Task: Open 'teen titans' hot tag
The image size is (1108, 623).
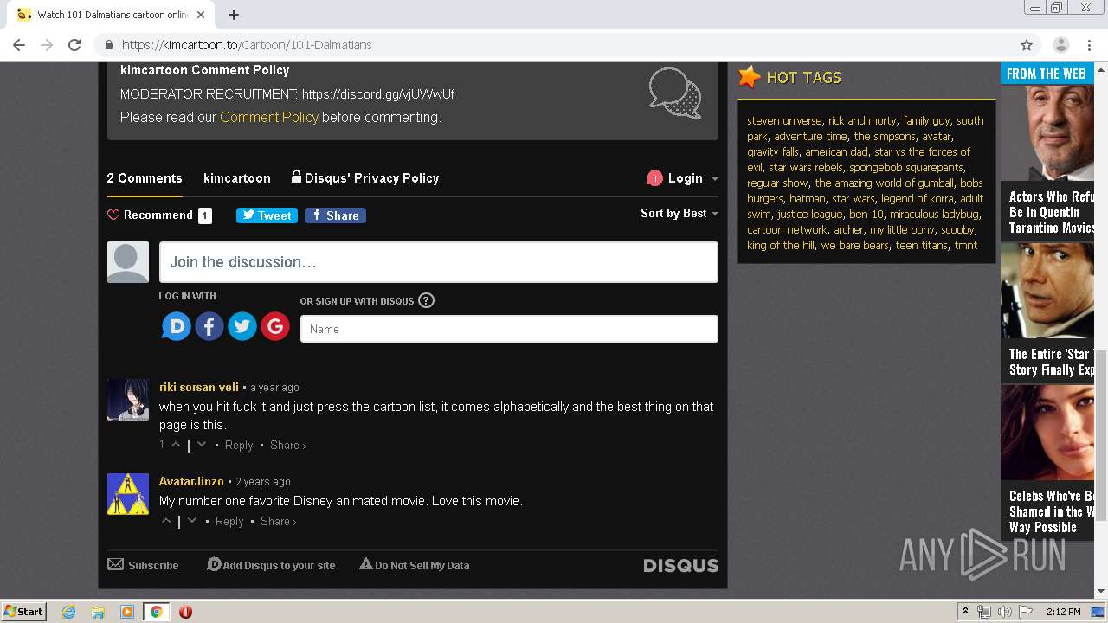Action: click(921, 246)
